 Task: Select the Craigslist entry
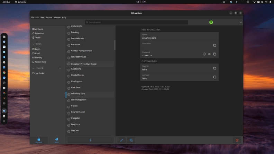(90, 118)
